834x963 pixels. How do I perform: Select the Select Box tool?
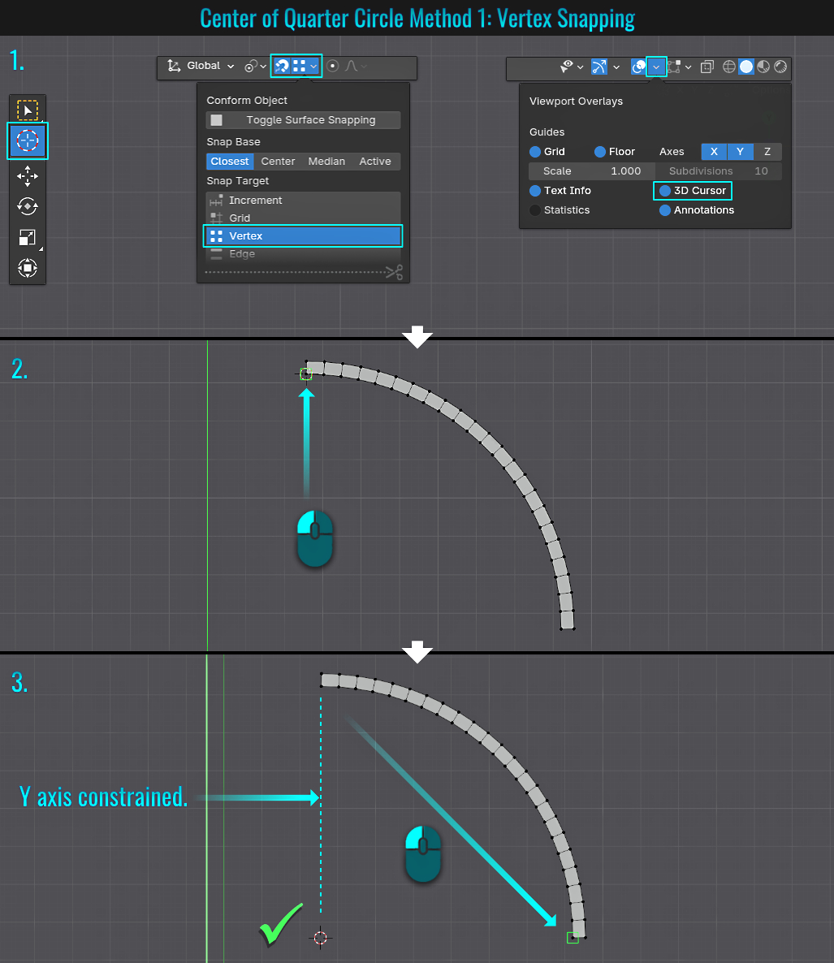(28, 110)
